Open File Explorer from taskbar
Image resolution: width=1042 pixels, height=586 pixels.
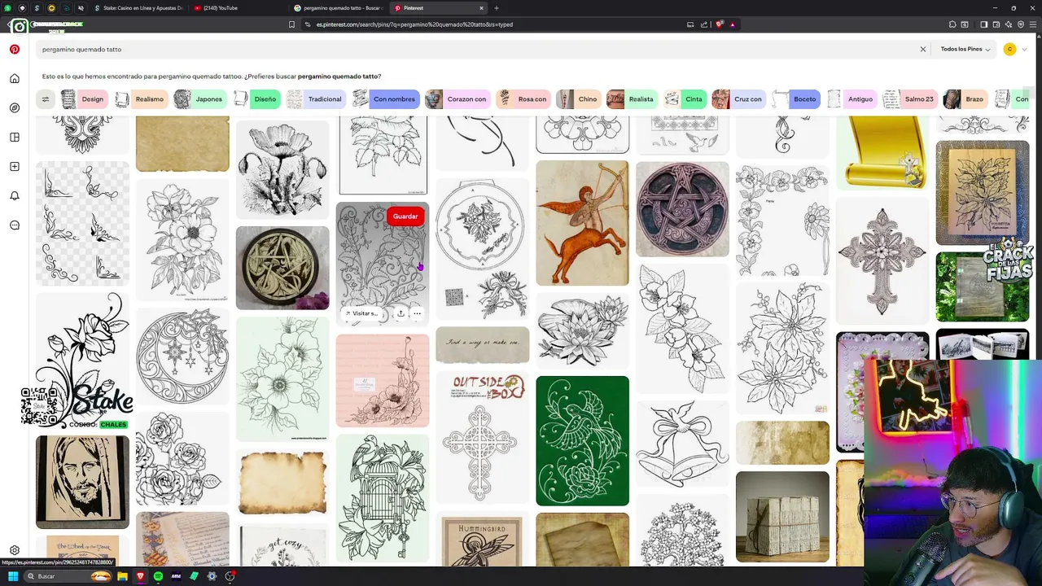tap(122, 576)
